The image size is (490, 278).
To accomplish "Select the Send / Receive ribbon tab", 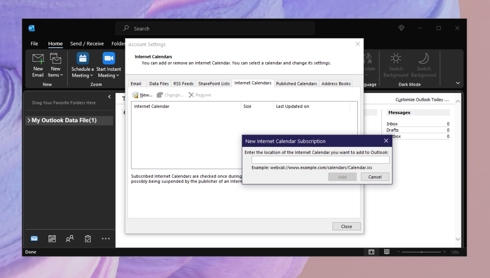I will click(x=87, y=44).
